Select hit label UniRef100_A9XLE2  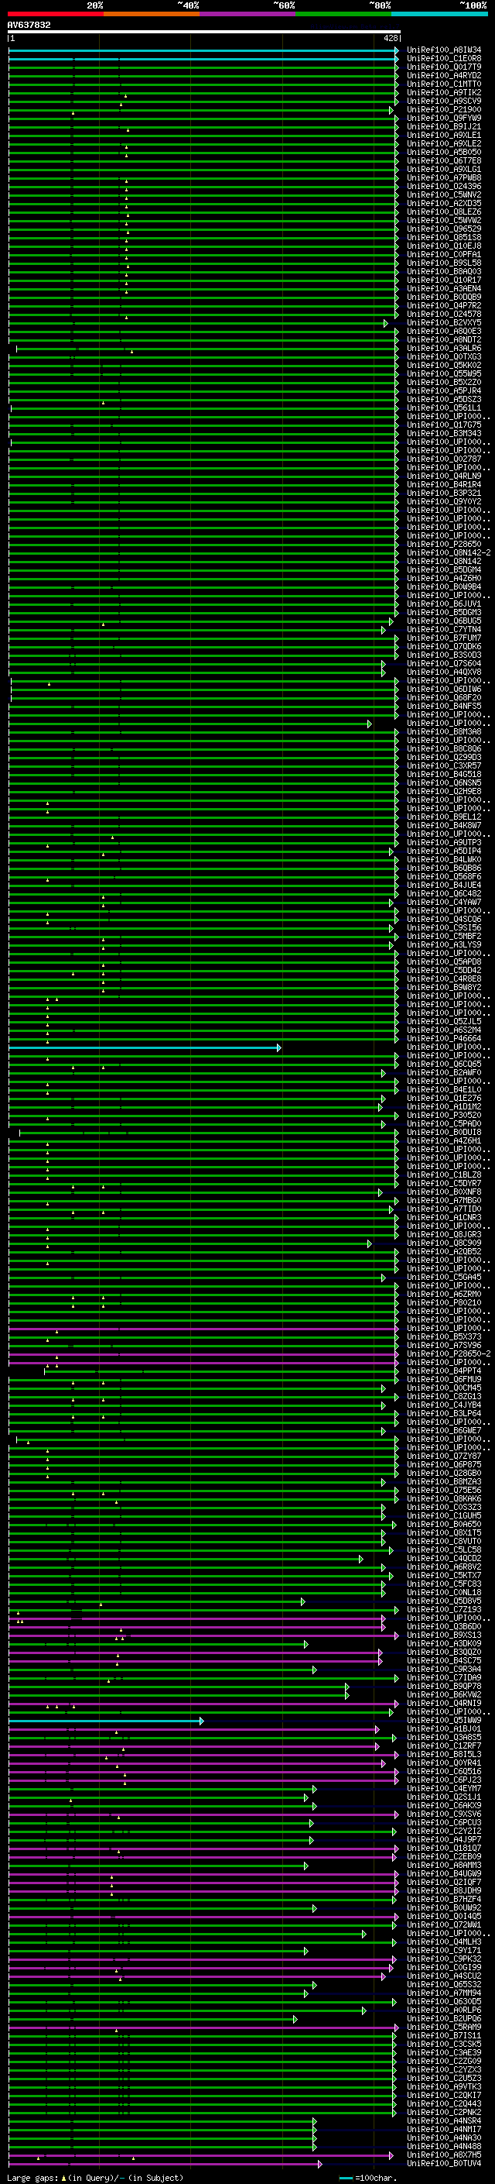(x=444, y=143)
